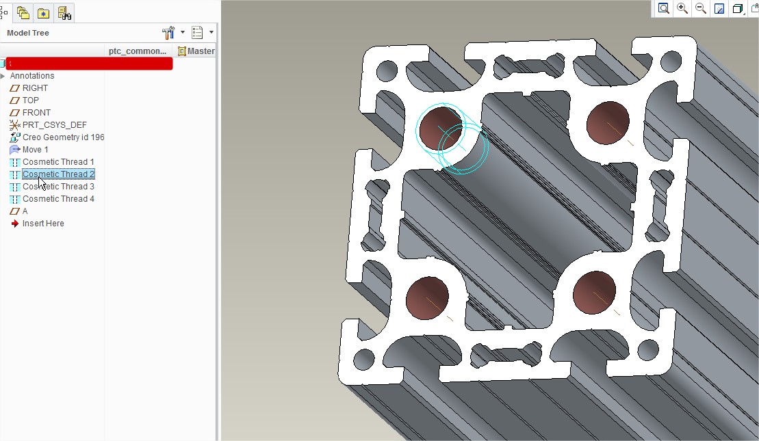The height and width of the screenshot is (441, 759).
Task: Click the zoom out magnifier icon
Action: (x=700, y=9)
